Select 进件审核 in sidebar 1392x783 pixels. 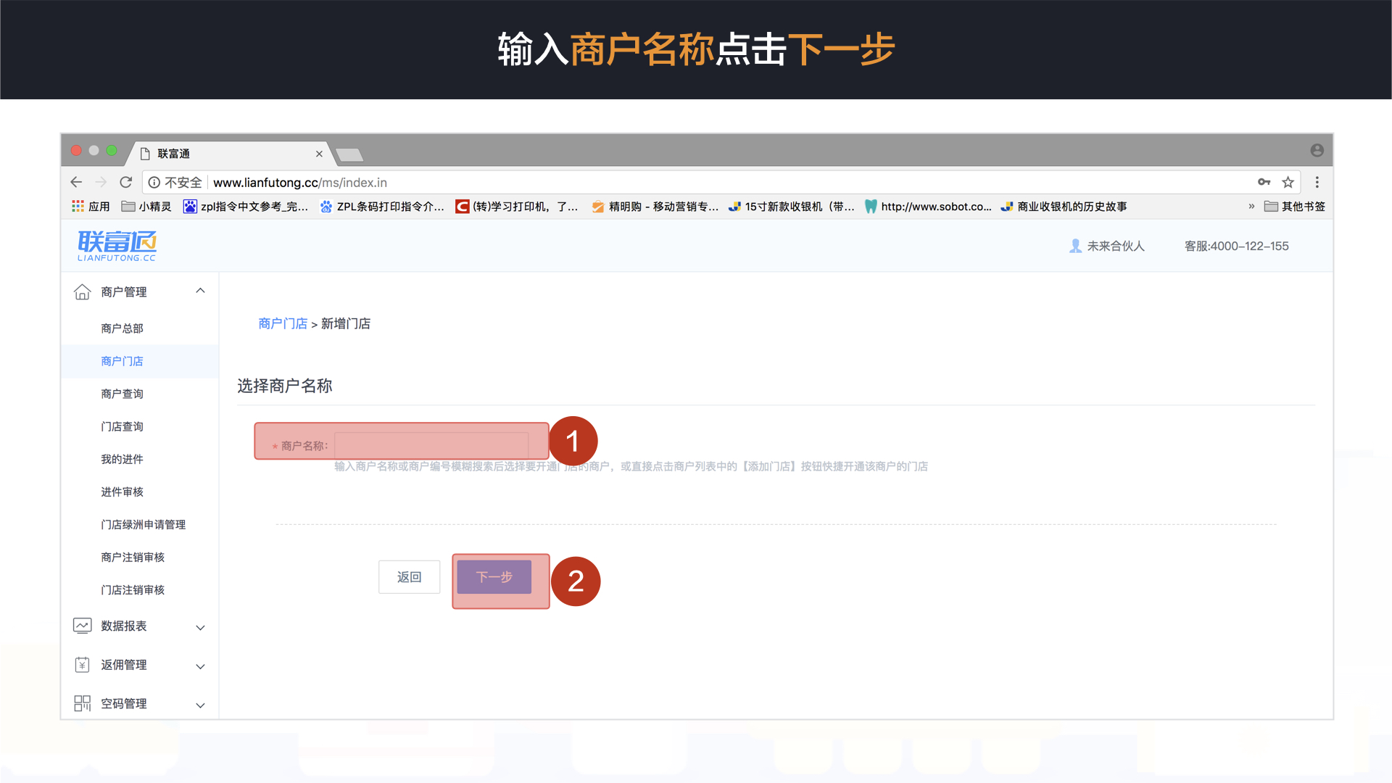(122, 492)
